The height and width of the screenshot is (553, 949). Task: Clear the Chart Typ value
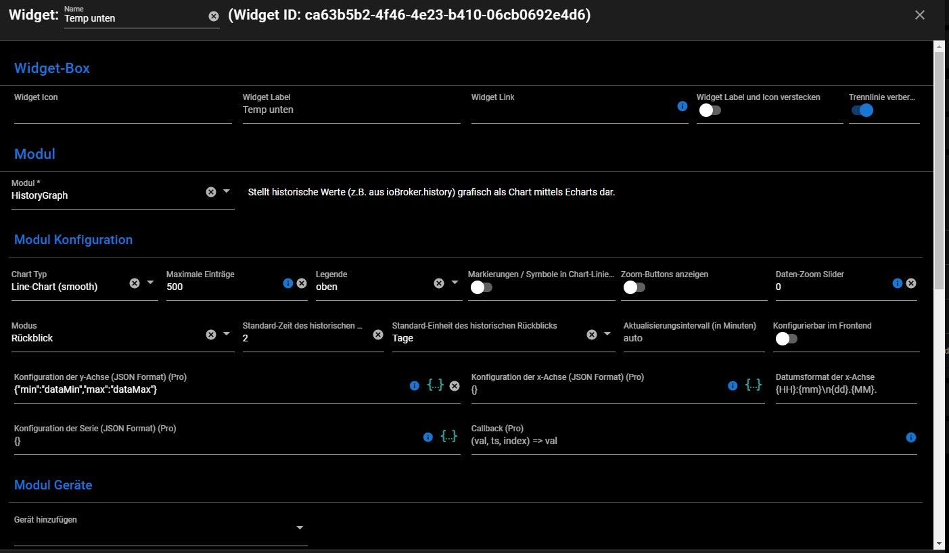135,283
